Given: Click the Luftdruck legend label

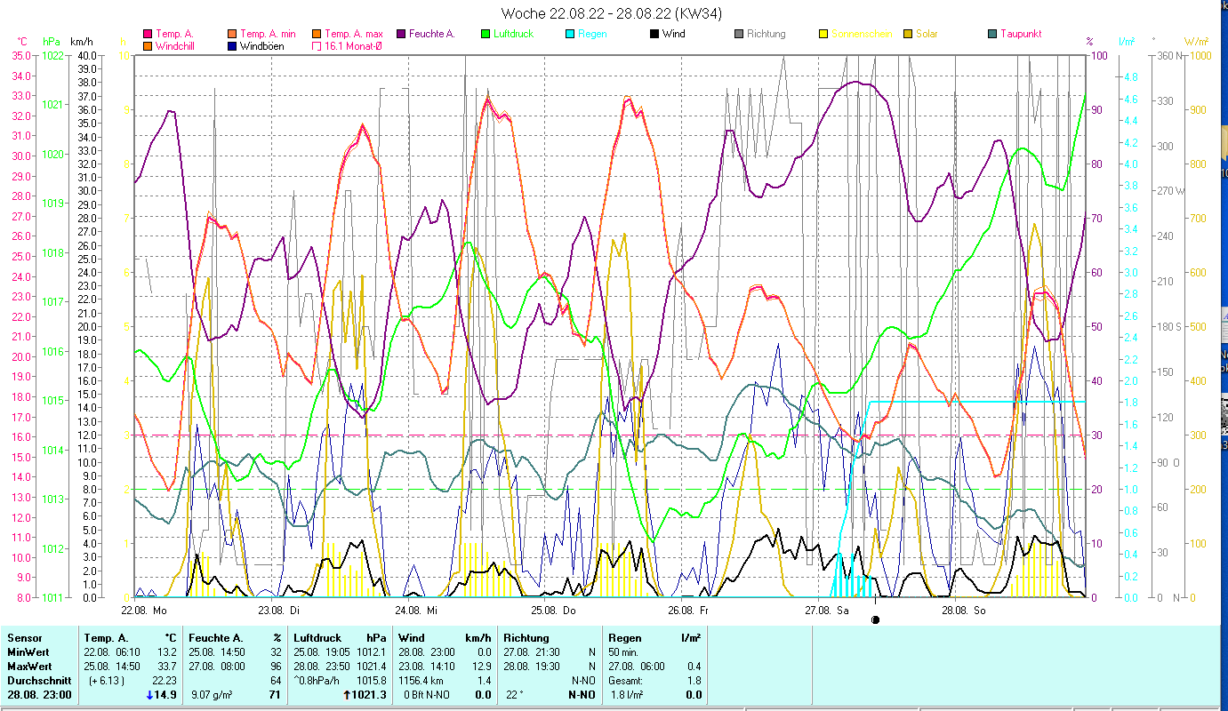Looking at the screenshot, I should 515,34.
